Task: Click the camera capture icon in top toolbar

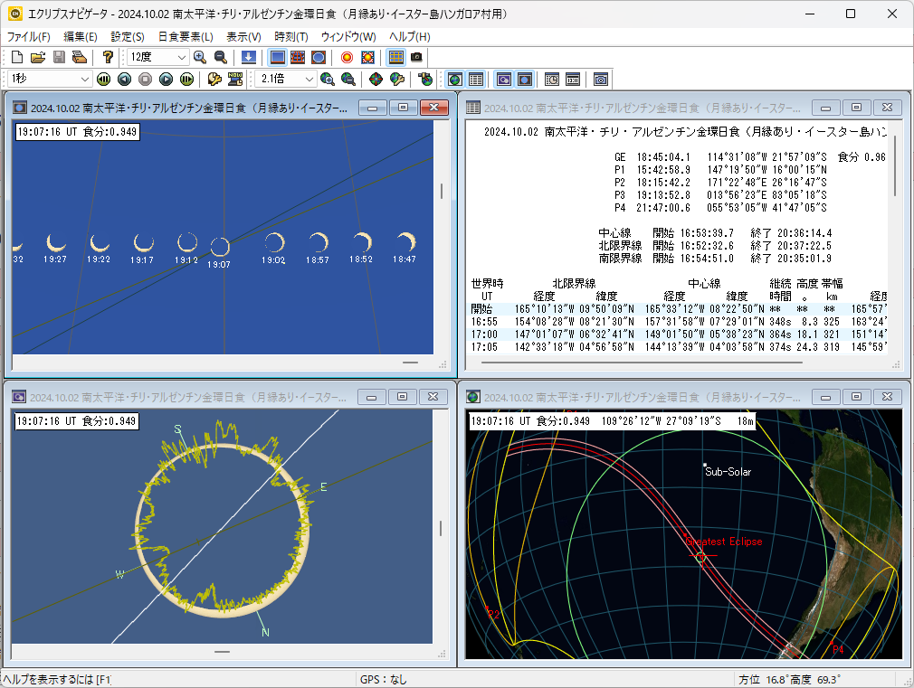Action: click(x=416, y=57)
